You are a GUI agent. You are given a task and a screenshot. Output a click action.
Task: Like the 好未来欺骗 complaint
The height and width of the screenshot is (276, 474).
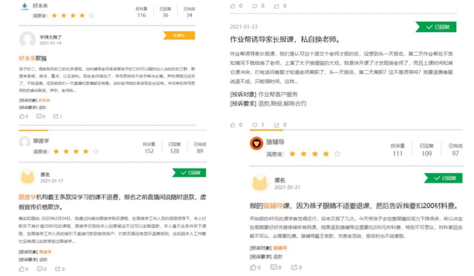(x=22, y=116)
